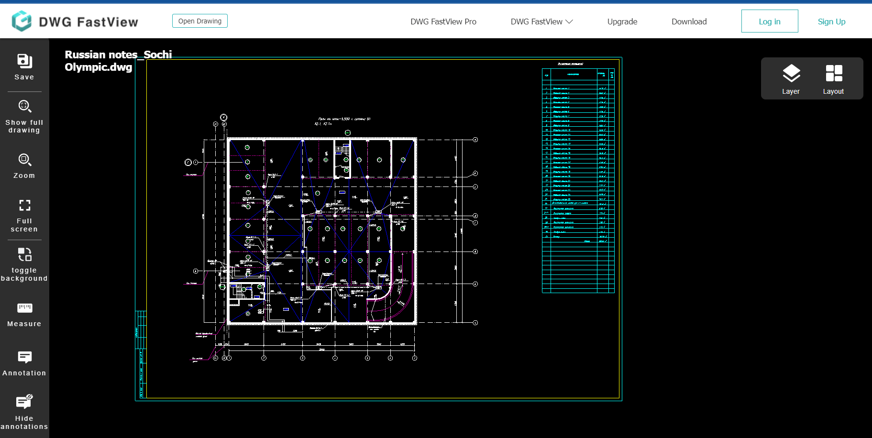Click the Log in button
This screenshot has height=438, width=872.
tap(769, 22)
